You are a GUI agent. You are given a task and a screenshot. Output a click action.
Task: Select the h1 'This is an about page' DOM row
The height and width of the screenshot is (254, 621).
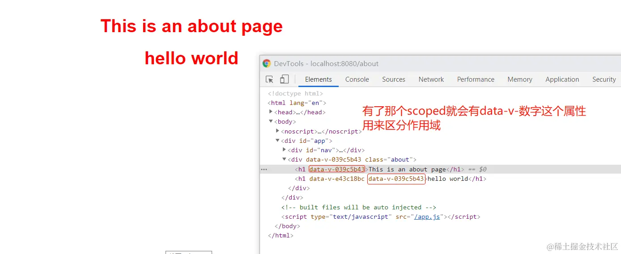pos(440,169)
